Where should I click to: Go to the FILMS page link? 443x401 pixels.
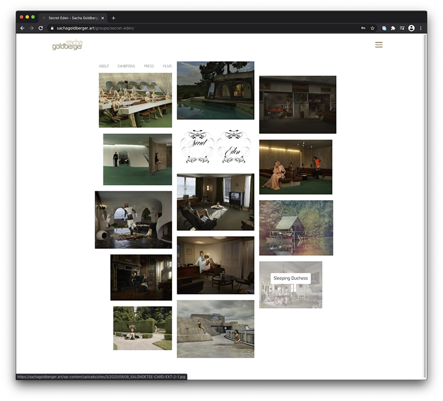(x=167, y=66)
